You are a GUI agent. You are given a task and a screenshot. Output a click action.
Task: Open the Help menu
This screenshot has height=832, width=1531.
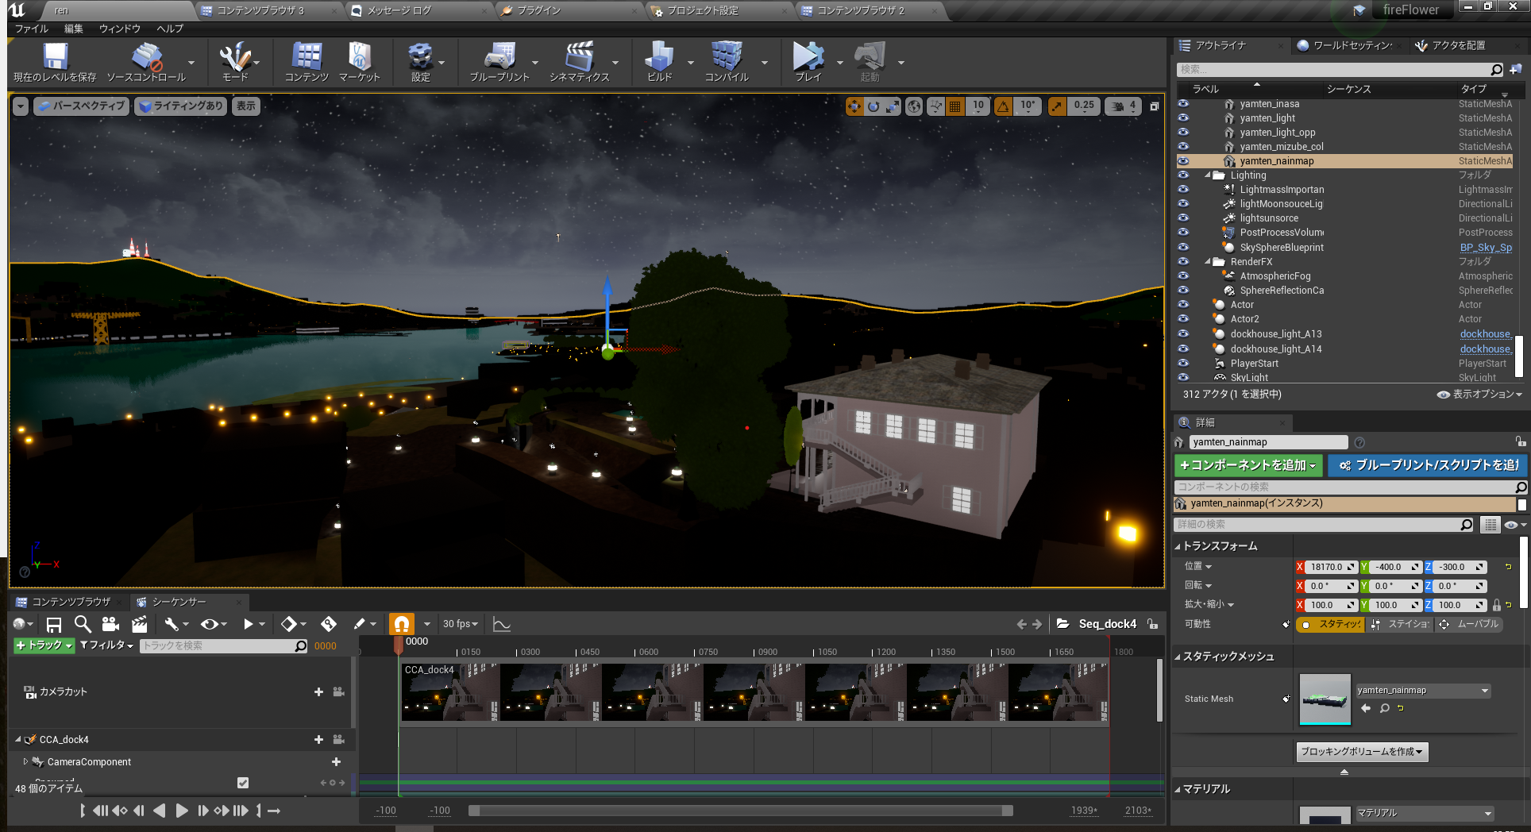170,29
